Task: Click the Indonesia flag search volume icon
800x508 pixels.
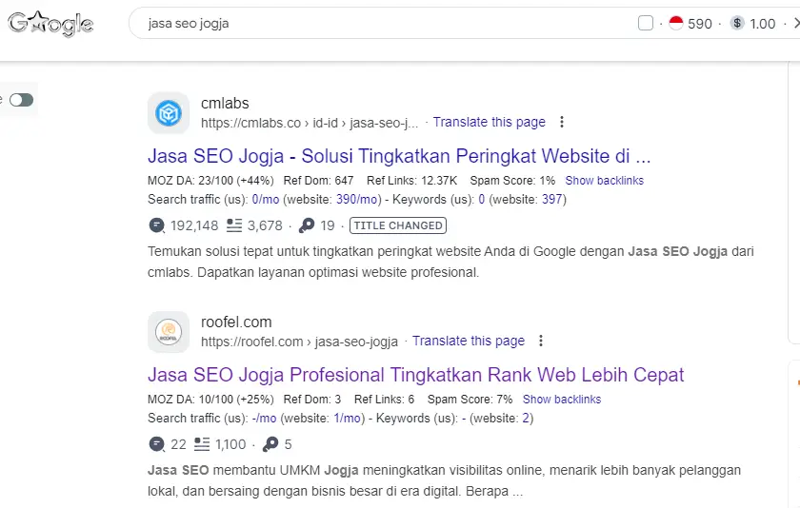Action: [676, 24]
